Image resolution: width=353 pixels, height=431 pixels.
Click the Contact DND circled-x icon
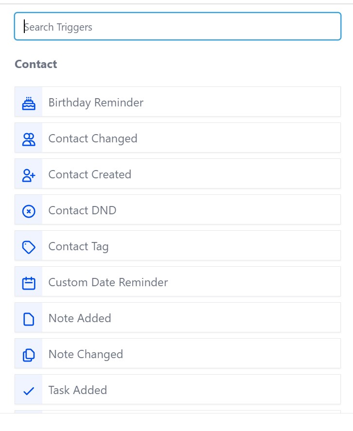pos(29,211)
